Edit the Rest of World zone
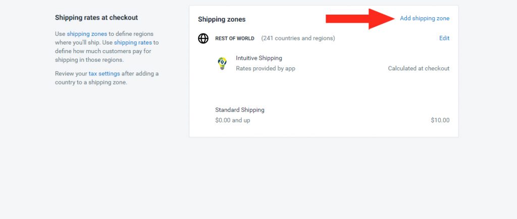Viewport: 517px width, 219px height. point(444,38)
